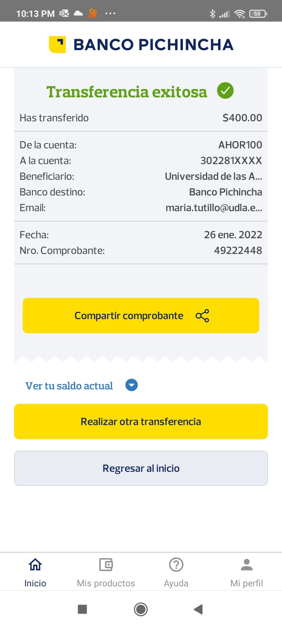Tap the Banco Pichincha yellow logo
282x628 pixels.
pos(57,44)
